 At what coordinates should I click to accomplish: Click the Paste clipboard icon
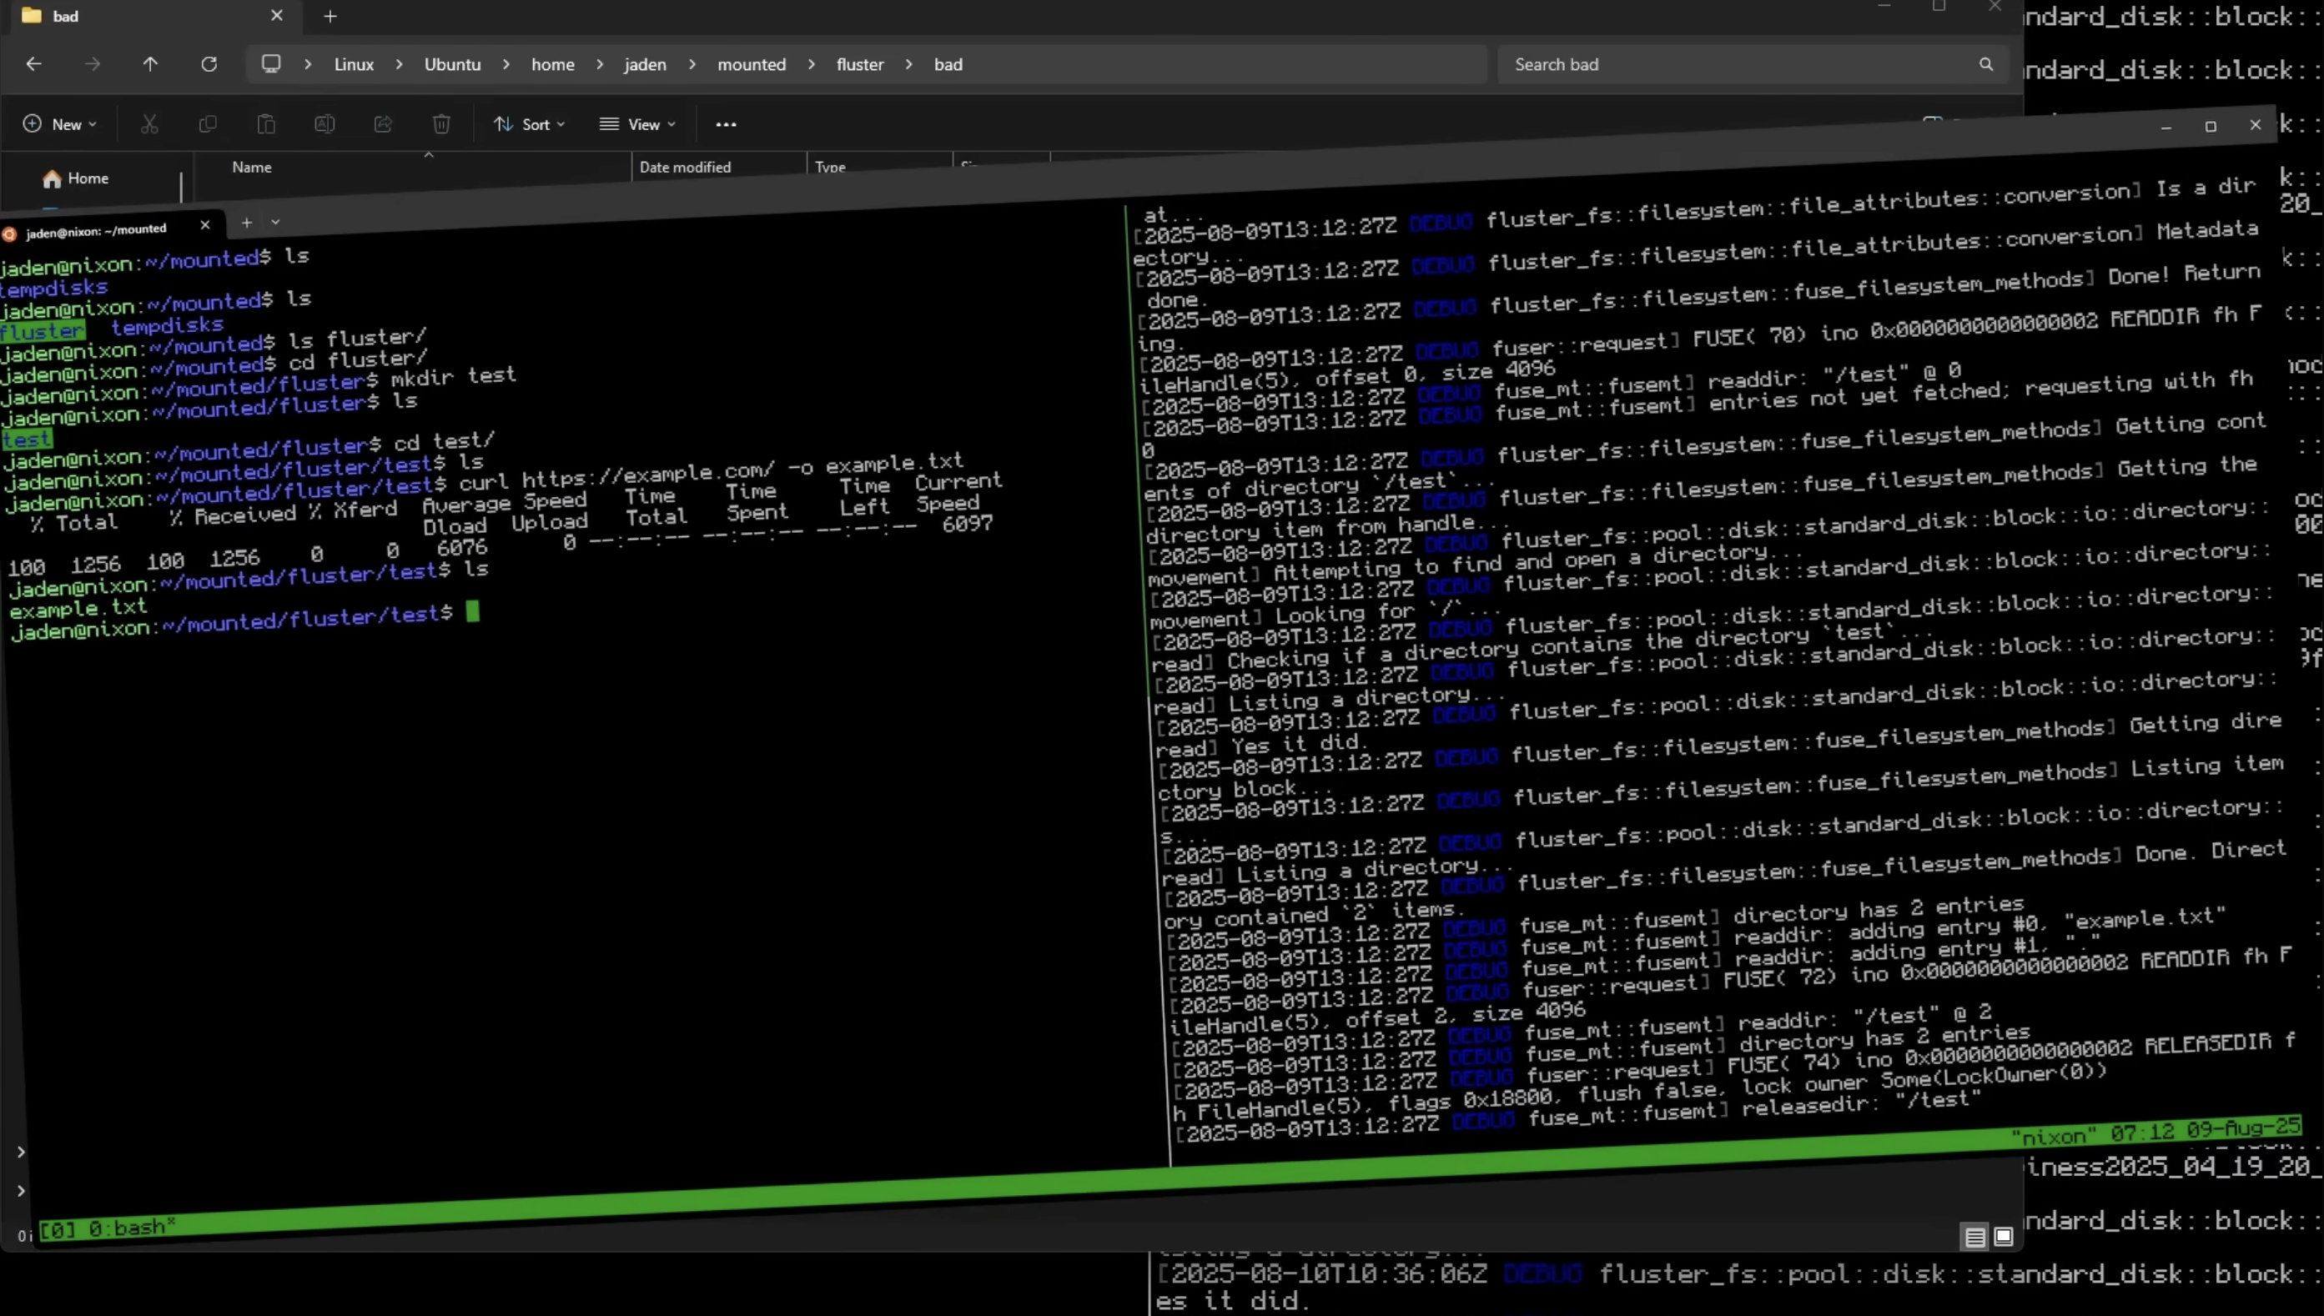coord(266,123)
